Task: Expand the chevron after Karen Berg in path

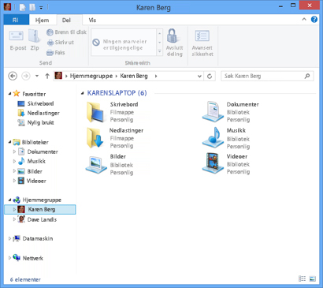Action: pyautogui.click(x=156, y=76)
